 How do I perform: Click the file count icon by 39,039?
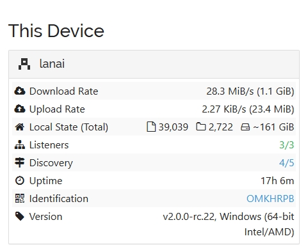pos(151,127)
